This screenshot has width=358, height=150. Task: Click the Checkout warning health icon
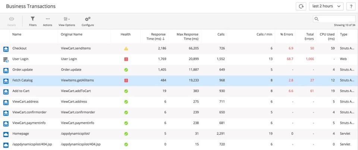tap(126, 49)
